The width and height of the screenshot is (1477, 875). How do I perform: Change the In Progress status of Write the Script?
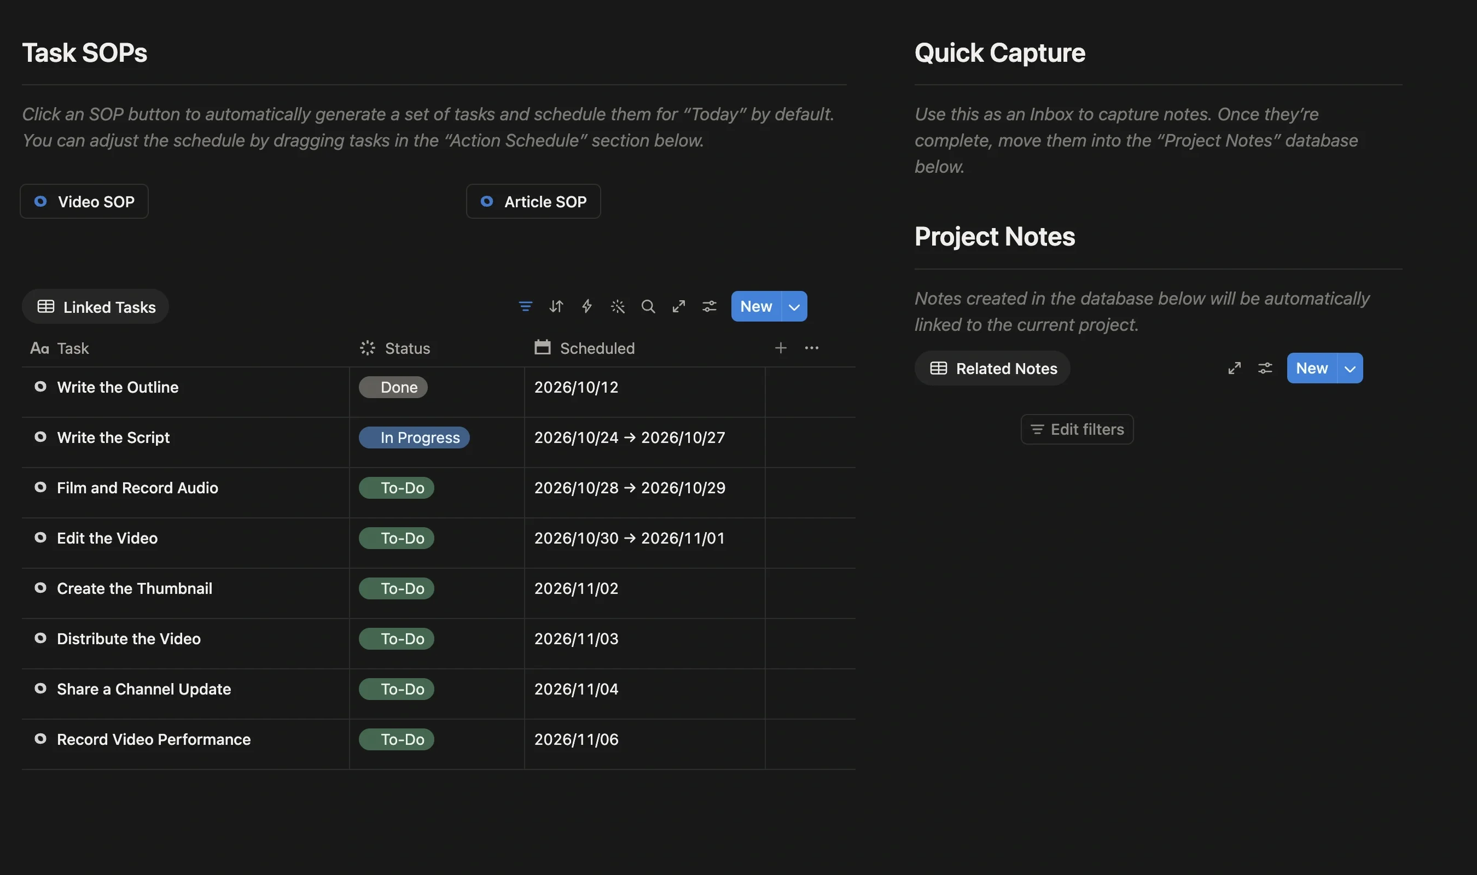414,437
